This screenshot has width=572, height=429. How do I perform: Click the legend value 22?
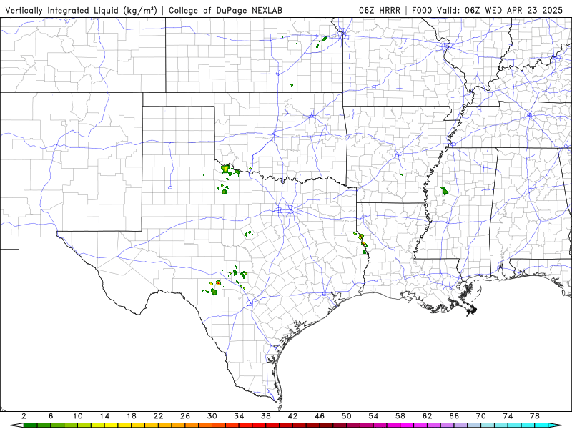click(158, 416)
